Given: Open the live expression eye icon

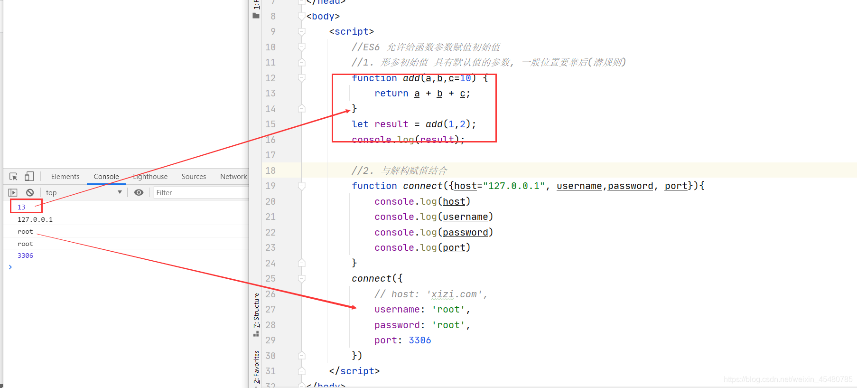Looking at the screenshot, I should pyautogui.click(x=139, y=192).
